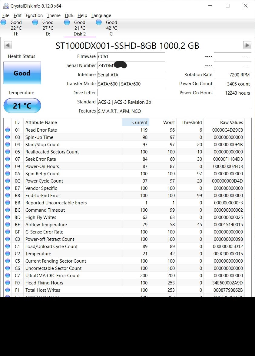Select the Current Pending Sector Count row
255x356 pixels.
[x=124, y=261]
